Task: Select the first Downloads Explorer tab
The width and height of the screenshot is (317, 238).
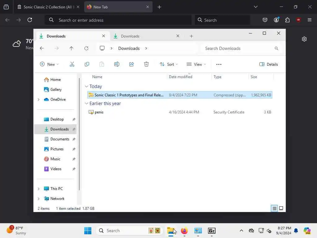Action: (72, 36)
